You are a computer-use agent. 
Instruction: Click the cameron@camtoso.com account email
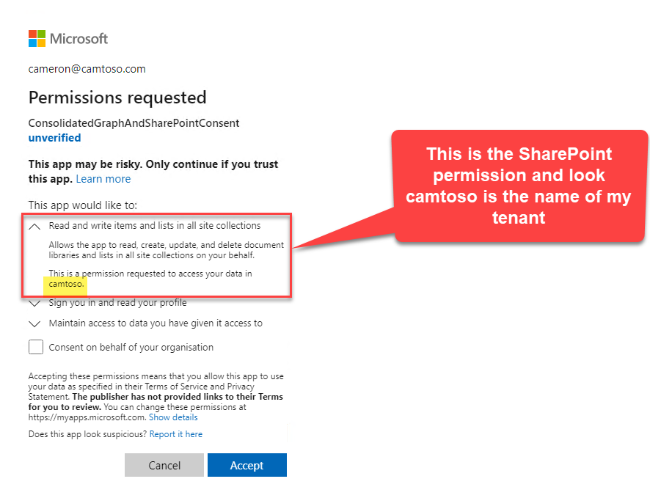pos(87,69)
